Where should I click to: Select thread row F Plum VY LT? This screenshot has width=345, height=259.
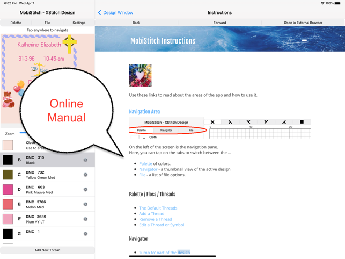pyautogui.click(x=48, y=219)
